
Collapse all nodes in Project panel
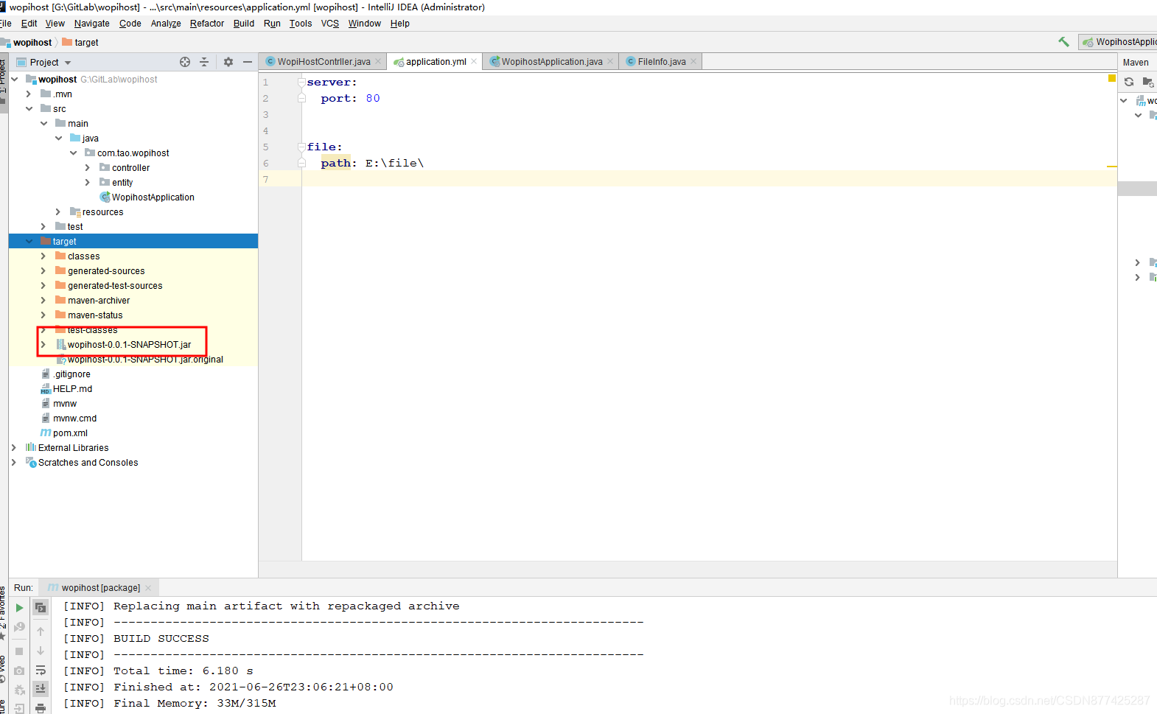(204, 62)
